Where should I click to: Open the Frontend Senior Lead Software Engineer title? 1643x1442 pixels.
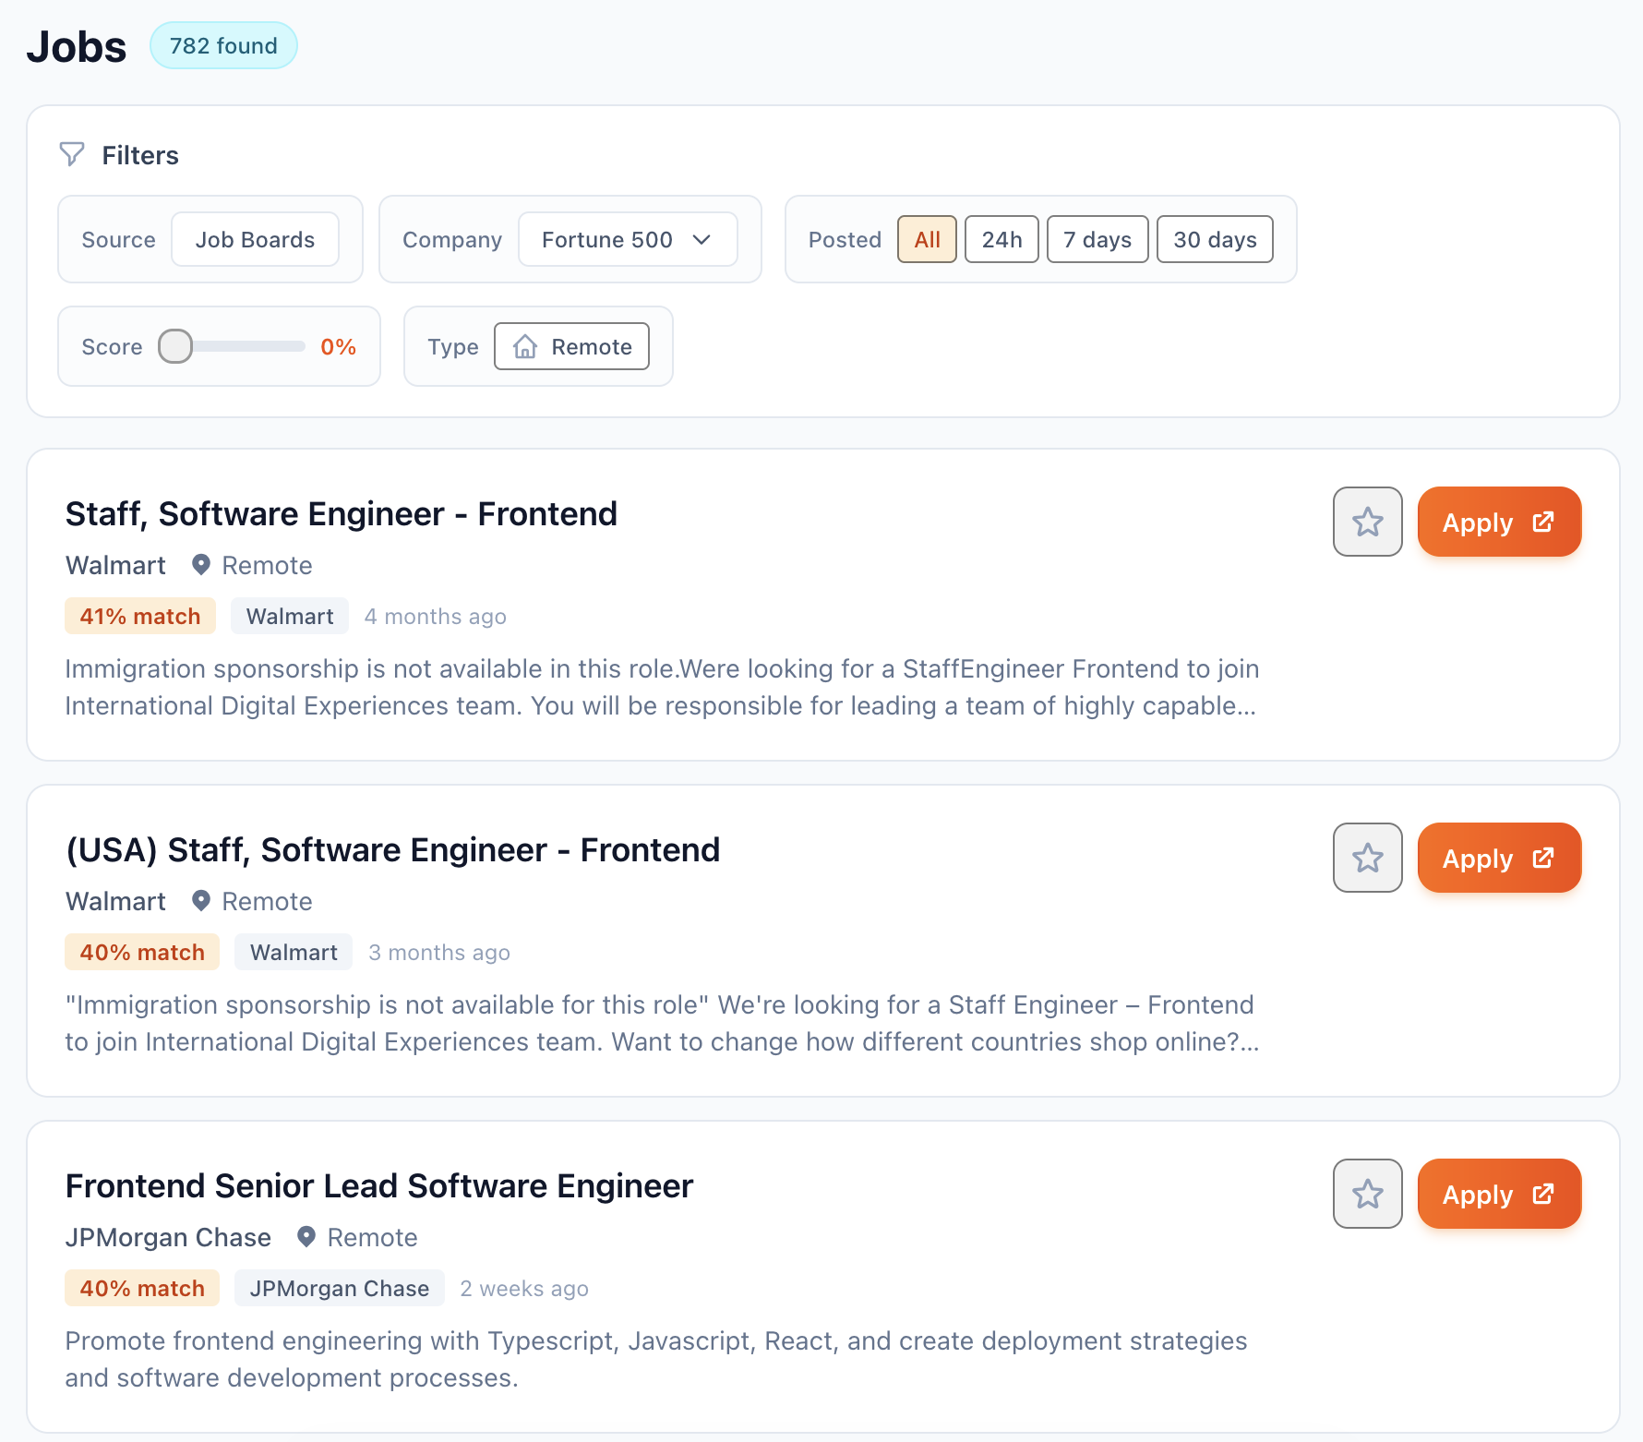378,1185
